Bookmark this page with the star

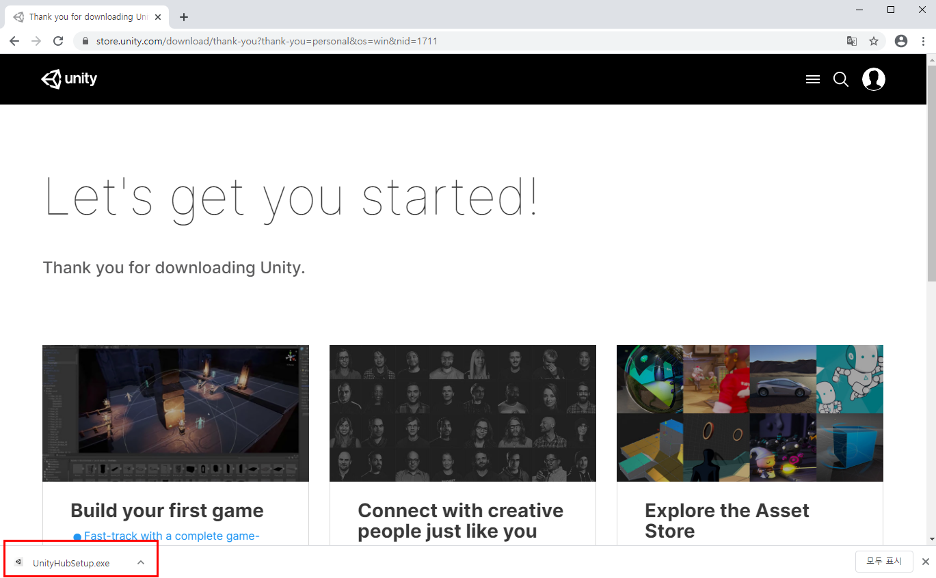tap(874, 41)
